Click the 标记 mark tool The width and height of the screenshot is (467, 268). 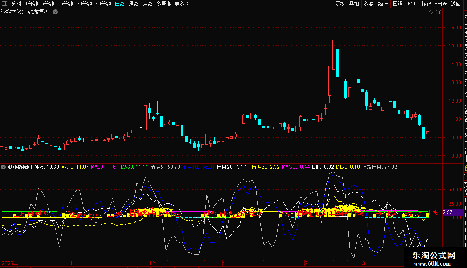point(426,4)
